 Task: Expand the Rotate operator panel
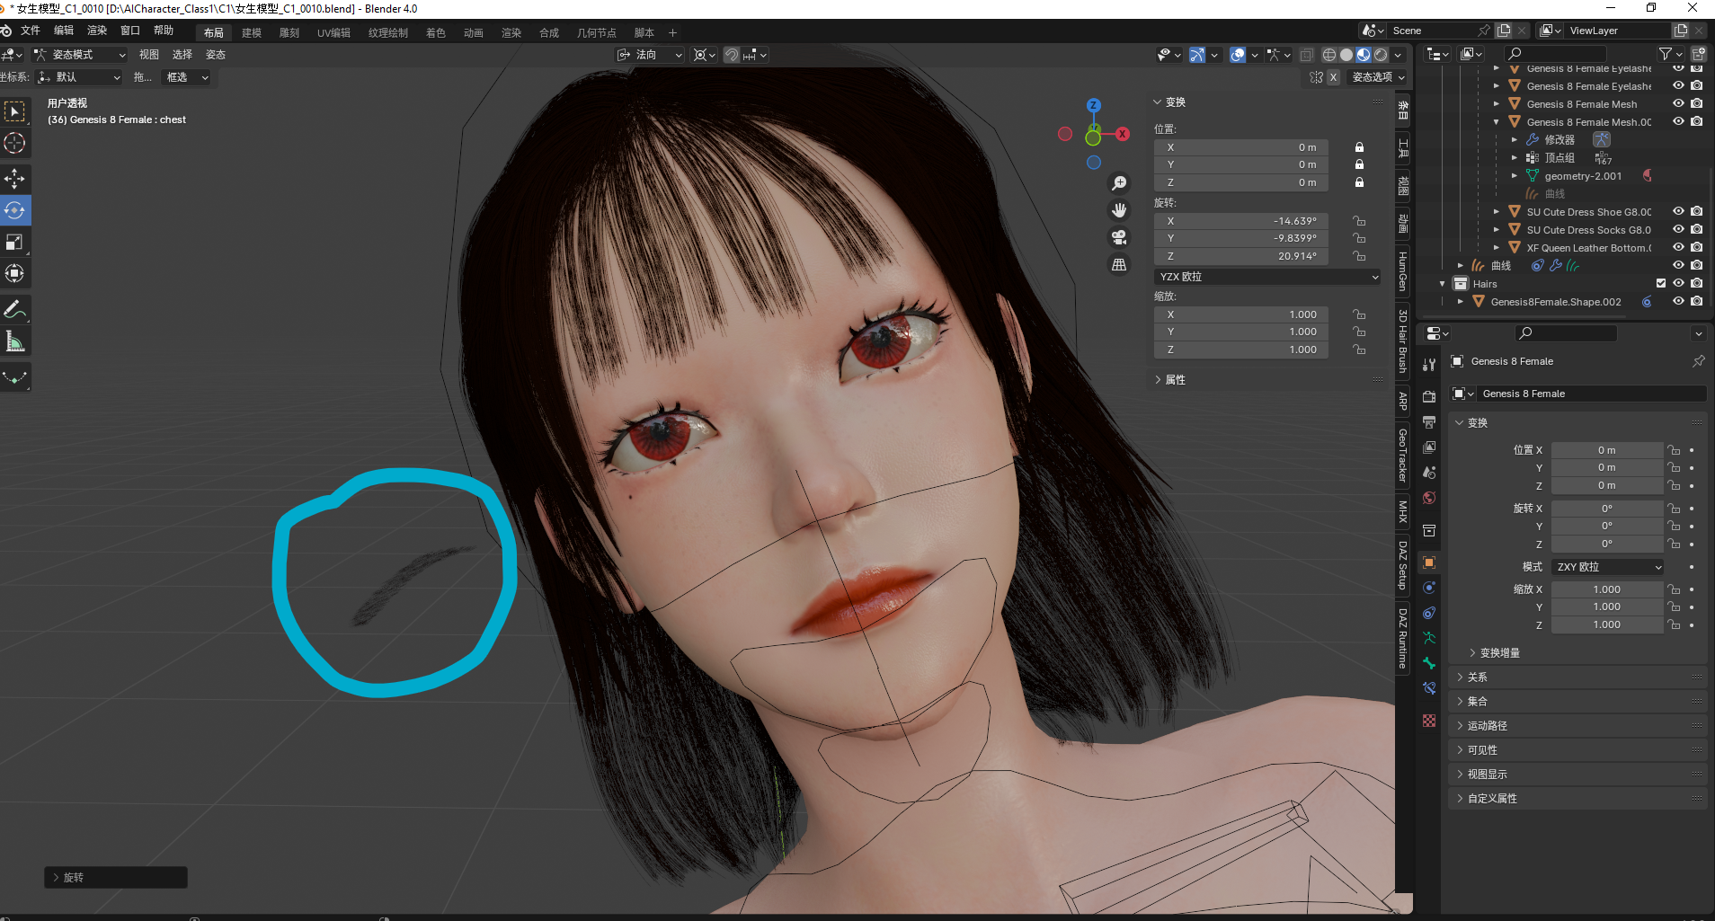coord(116,877)
